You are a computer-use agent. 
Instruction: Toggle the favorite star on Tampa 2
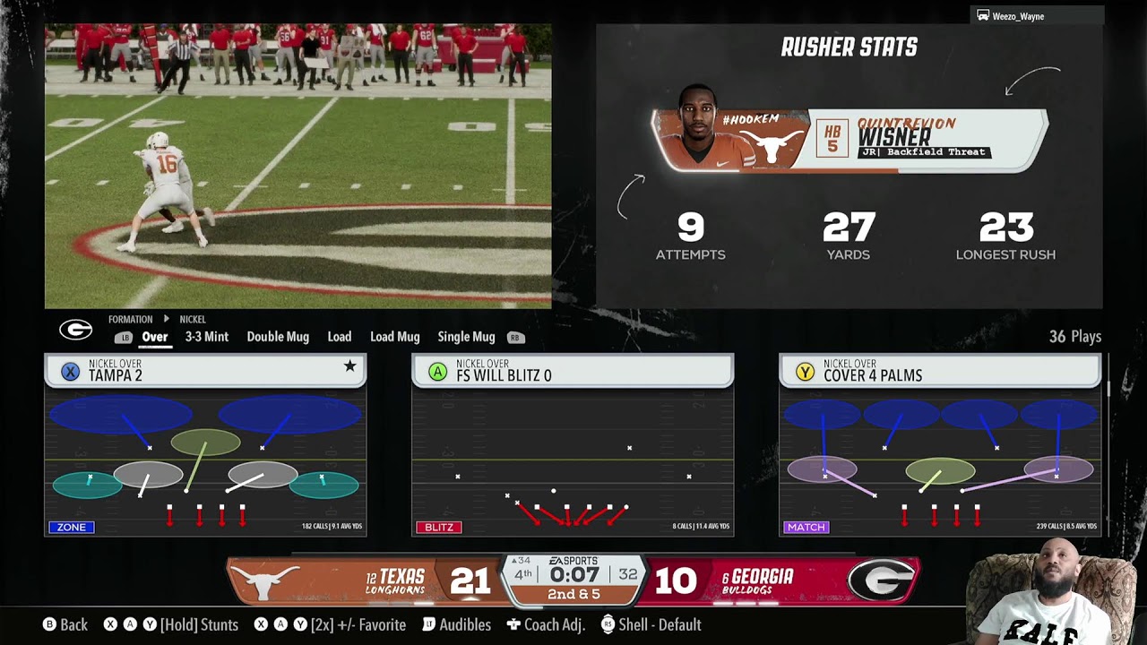point(349,366)
